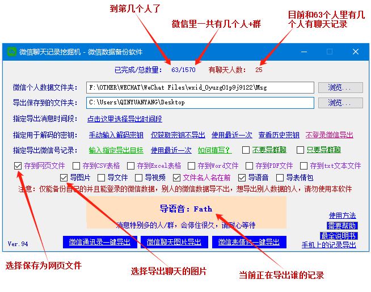Open 手机上的记录导出 link

point(329,245)
